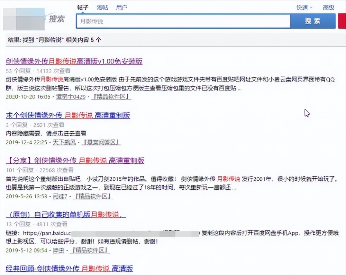The image size is (346, 275).
Task: Select the 帖子 tab
Action: point(83,7)
